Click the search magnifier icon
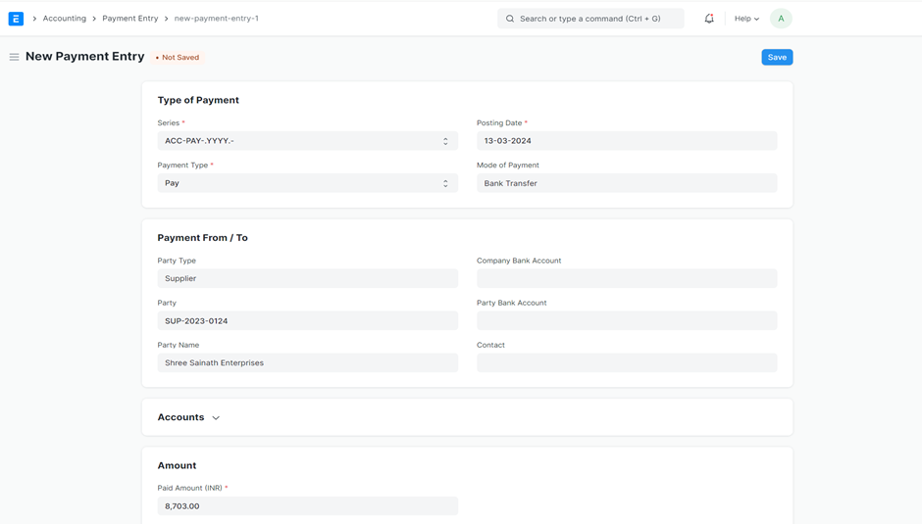 click(x=510, y=19)
